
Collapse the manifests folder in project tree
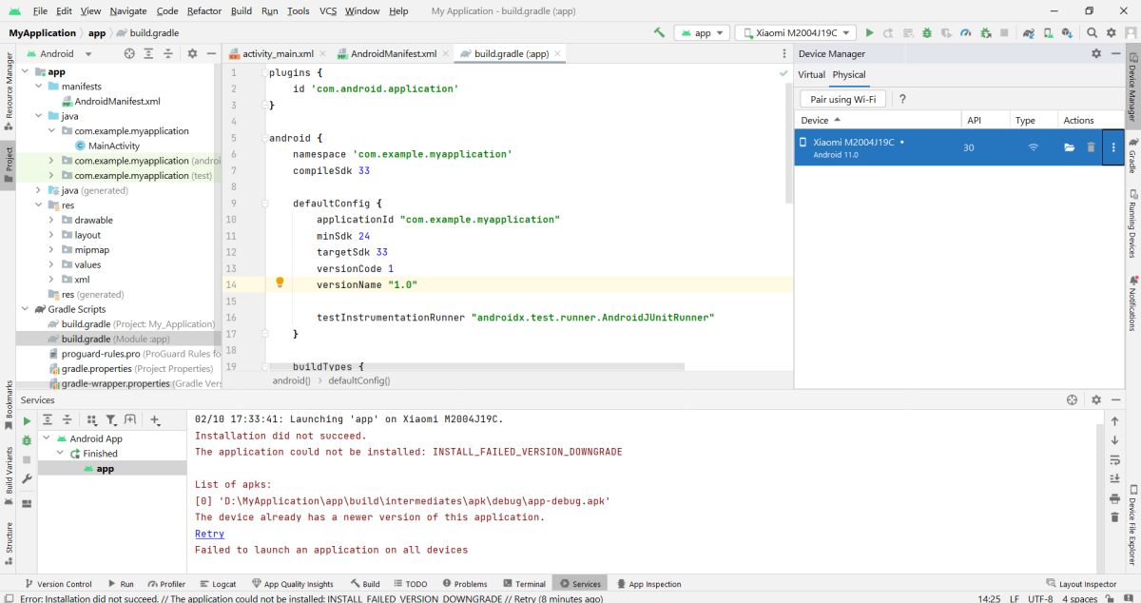[39, 87]
